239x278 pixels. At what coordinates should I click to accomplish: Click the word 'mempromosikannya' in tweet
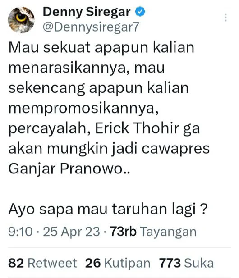click(x=82, y=108)
